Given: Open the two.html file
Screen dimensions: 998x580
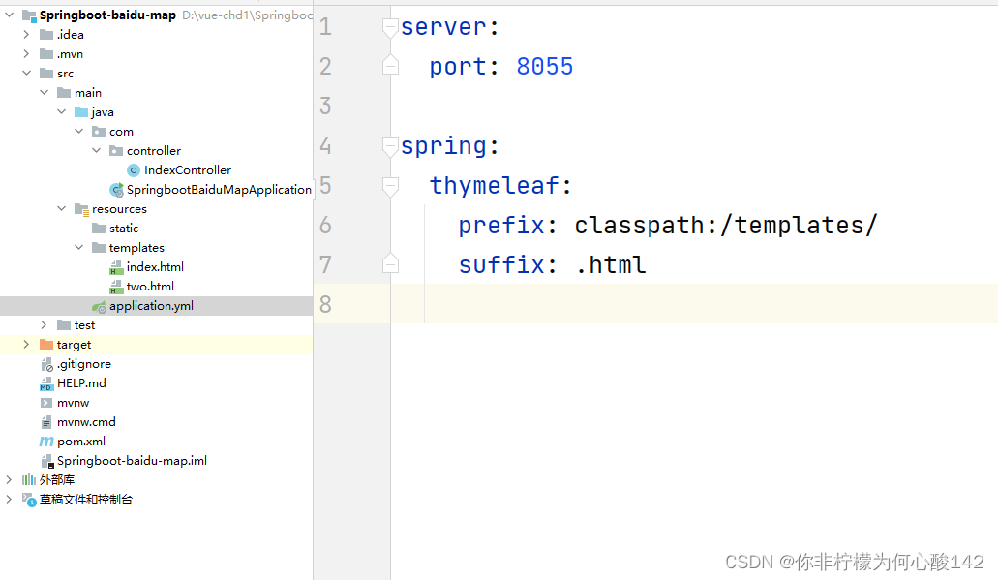Looking at the screenshot, I should (x=152, y=286).
